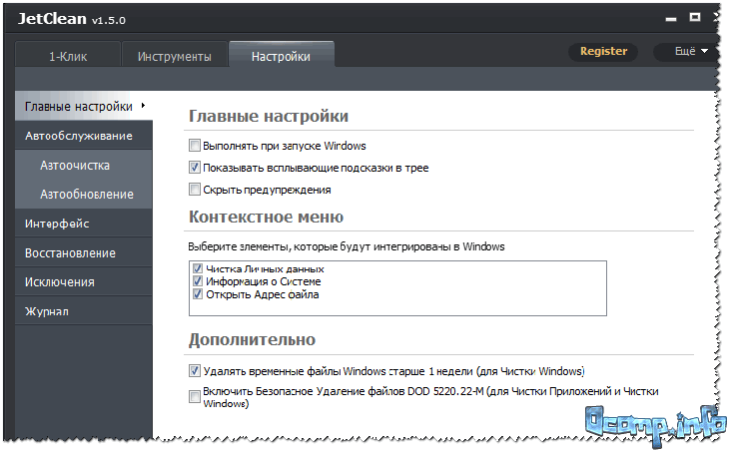Select the Настройки tab

coord(282,55)
